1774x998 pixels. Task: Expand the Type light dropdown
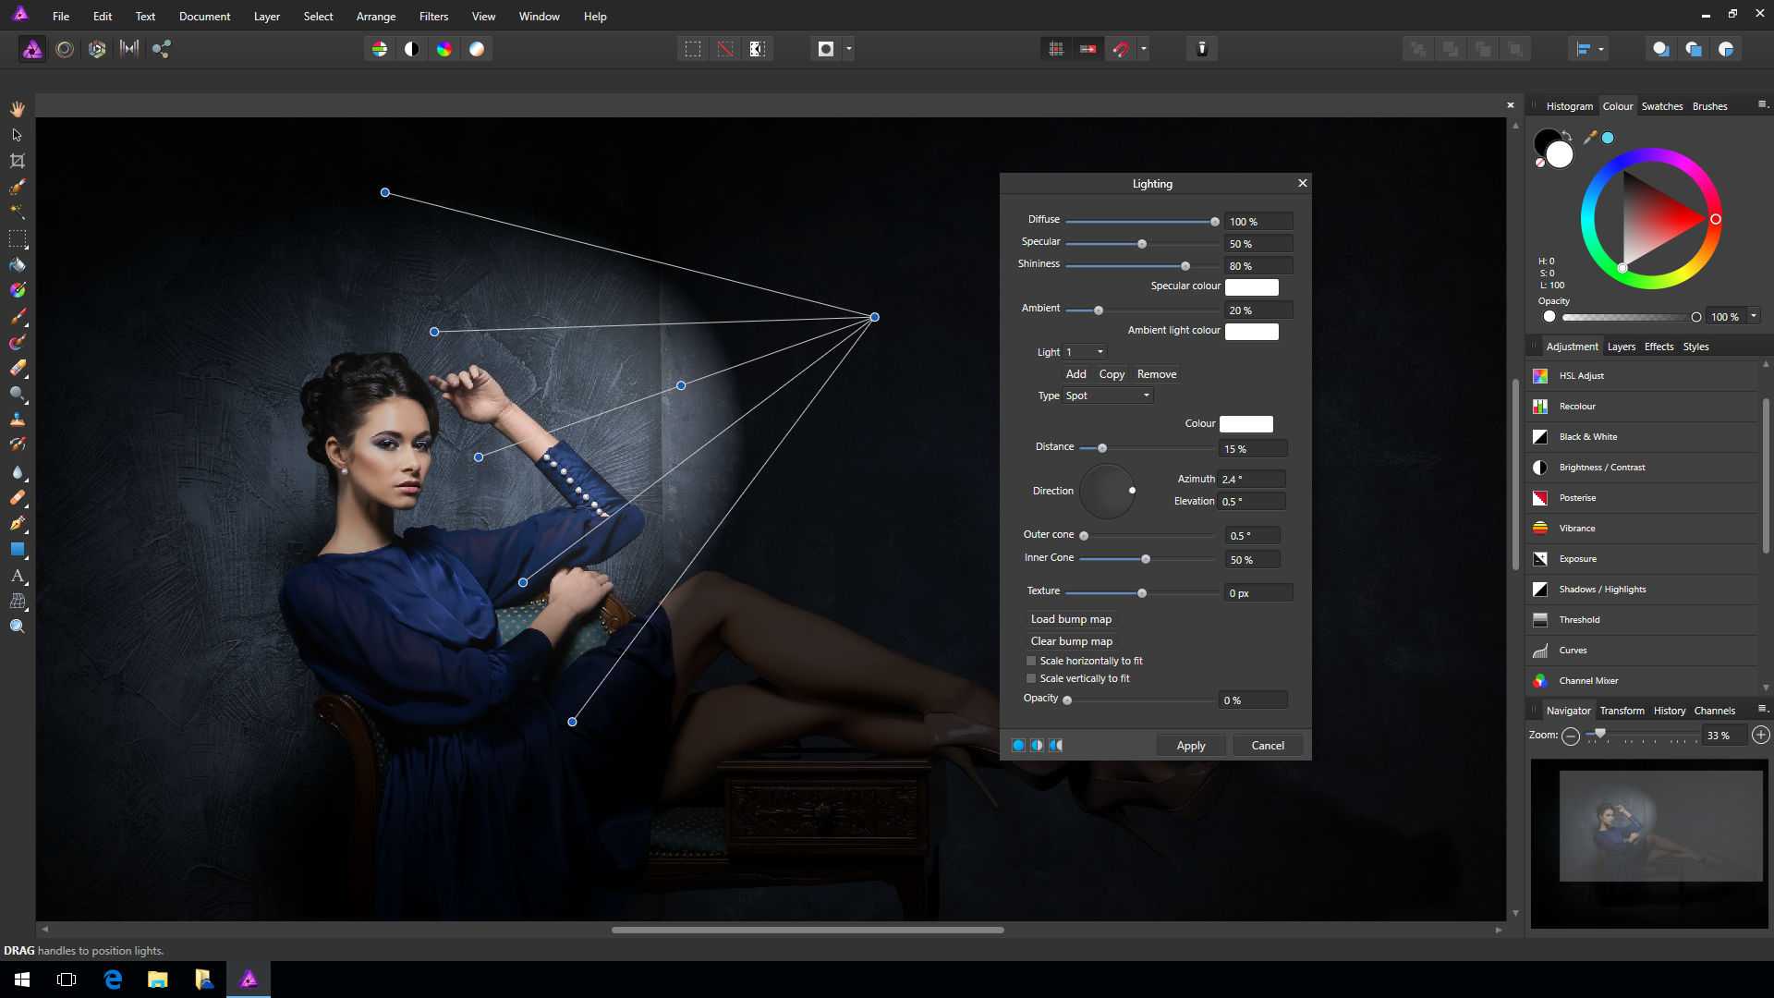[x=1106, y=395]
